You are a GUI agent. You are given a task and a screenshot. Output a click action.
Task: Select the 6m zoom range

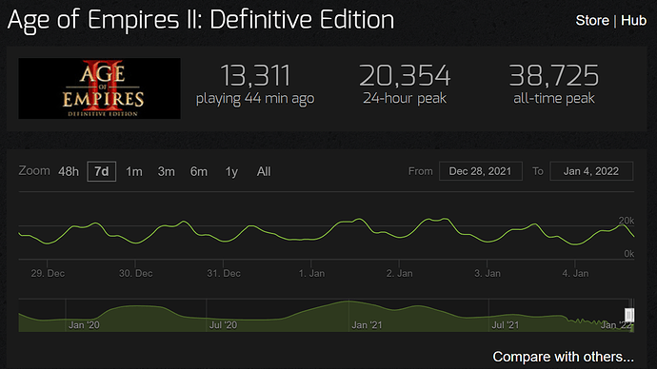[x=199, y=171]
